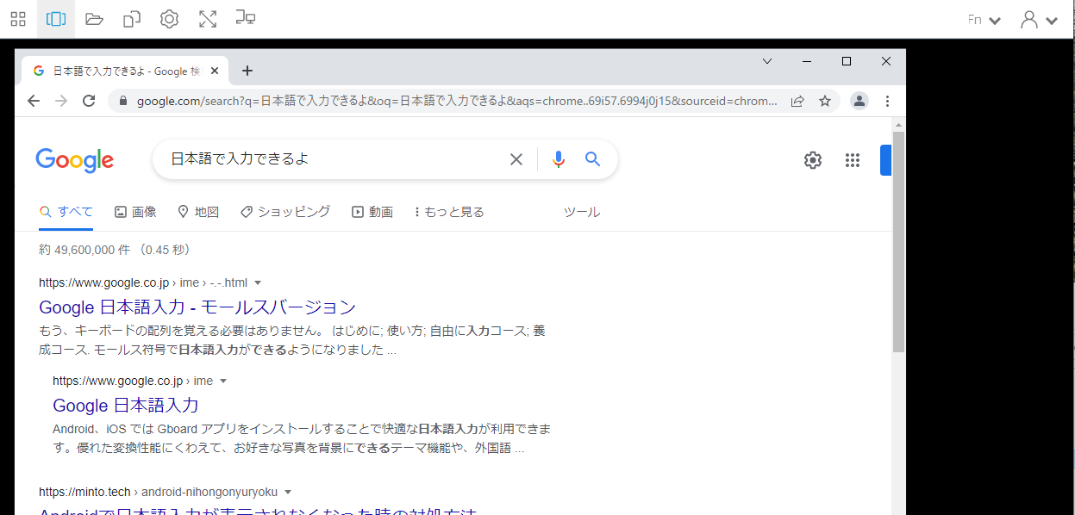Open the user account dropdown arrow
Image resolution: width=1075 pixels, height=515 pixels.
1050,18
